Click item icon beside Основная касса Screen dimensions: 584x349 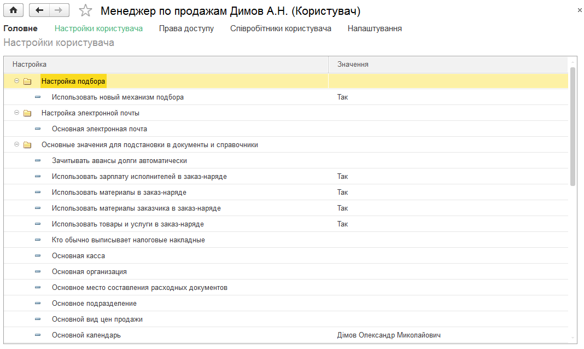38,255
